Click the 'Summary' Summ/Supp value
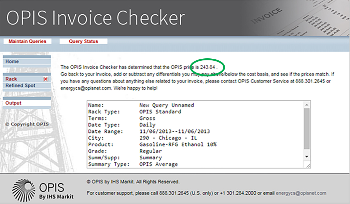The width and height of the screenshot is (350, 204). click(151, 158)
